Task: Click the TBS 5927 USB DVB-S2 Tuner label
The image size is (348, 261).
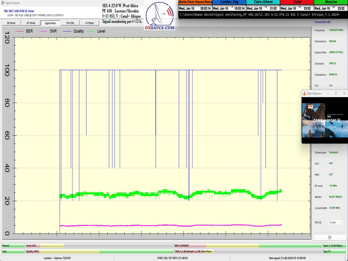Action: (x=19, y=11)
